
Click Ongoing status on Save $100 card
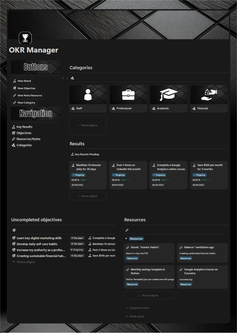199,175
